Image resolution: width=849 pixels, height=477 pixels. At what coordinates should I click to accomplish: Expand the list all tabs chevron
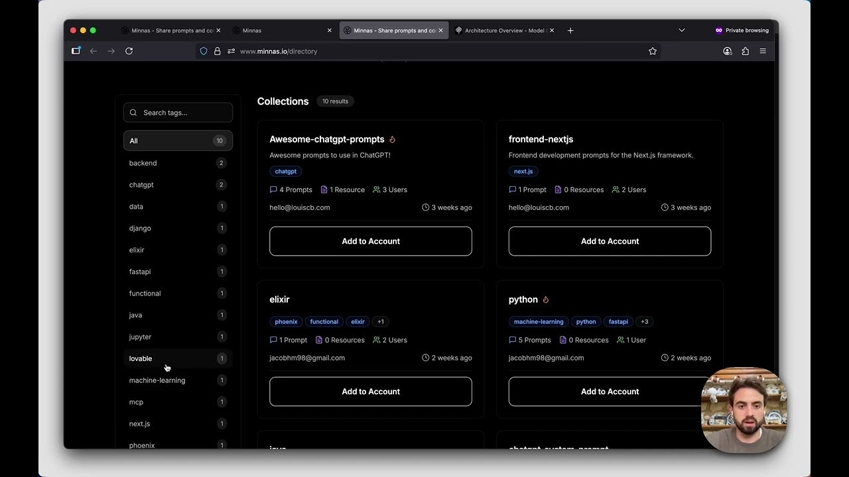(x=681, y=30)
